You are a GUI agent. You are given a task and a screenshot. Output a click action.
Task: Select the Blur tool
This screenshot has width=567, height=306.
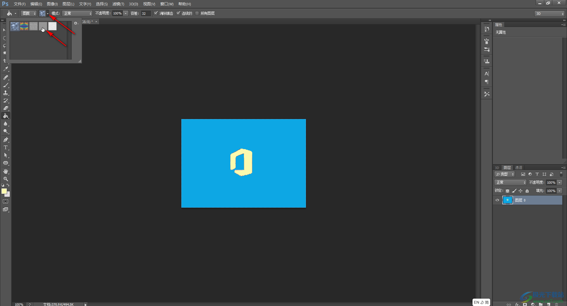click(x=6, y=124)
